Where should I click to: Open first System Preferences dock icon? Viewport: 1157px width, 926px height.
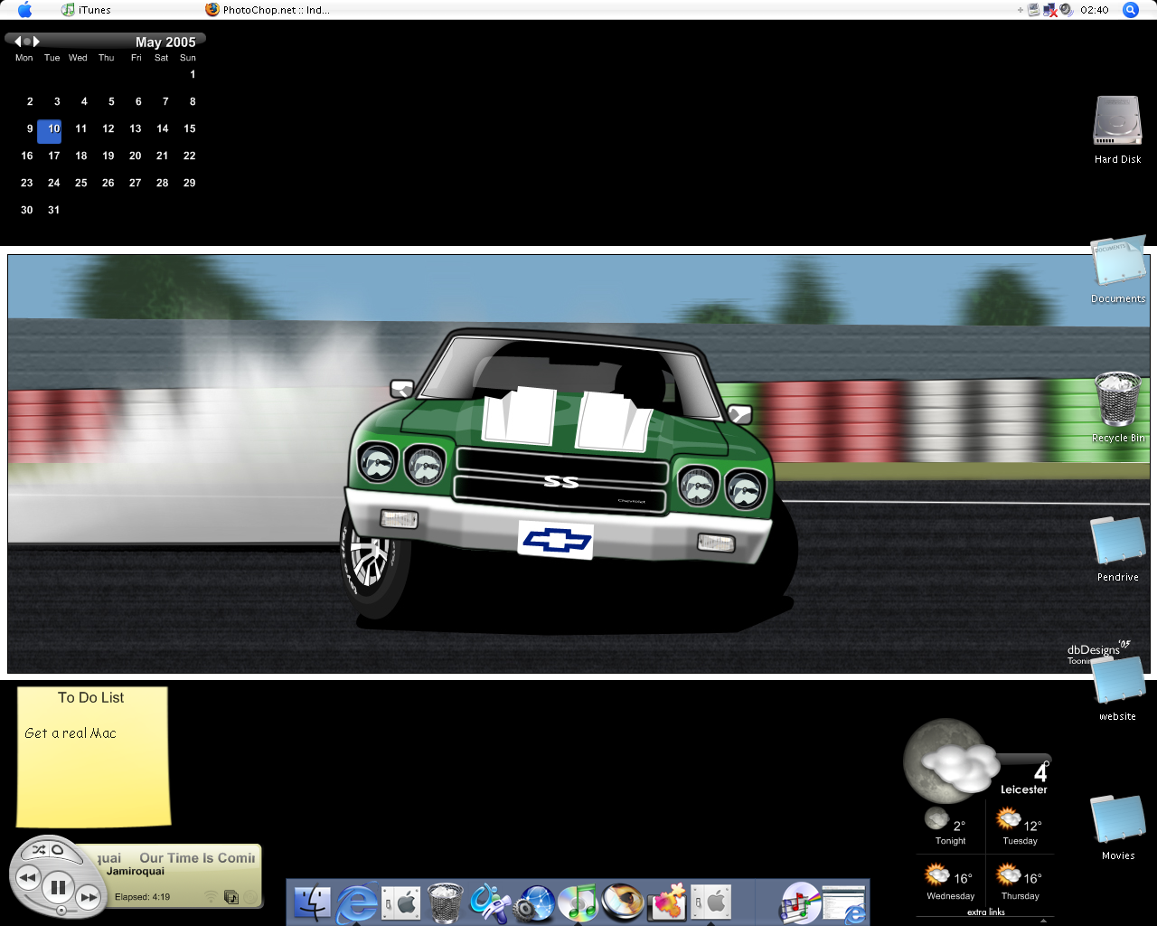401,902
